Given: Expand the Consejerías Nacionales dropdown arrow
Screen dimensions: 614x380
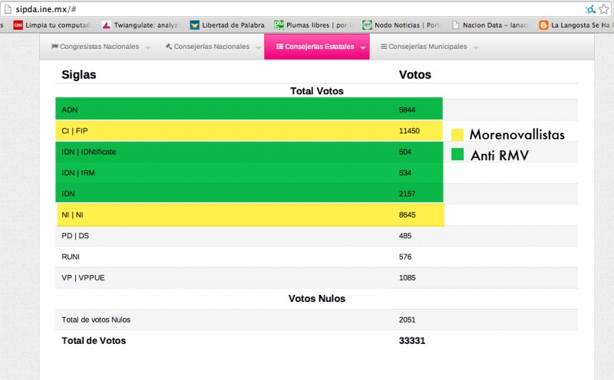Looking at the screenshot, I should [x=259, y=47].
